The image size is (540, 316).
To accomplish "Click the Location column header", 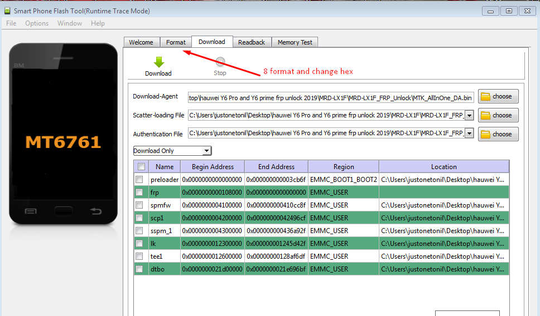I will tap(444, 167).
